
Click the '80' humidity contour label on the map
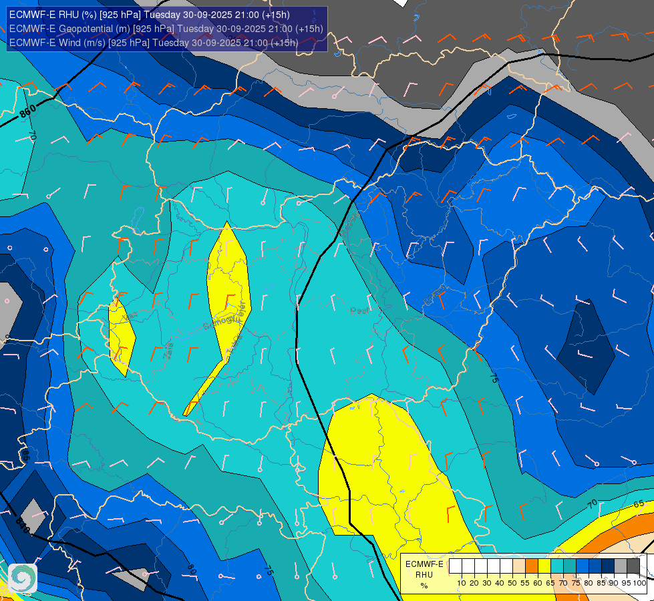coord(192,569)
